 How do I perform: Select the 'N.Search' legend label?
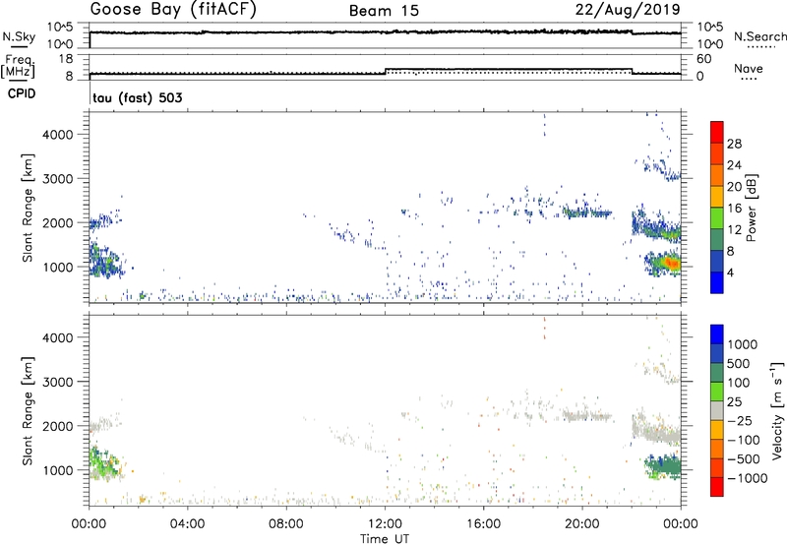(759, 36)
